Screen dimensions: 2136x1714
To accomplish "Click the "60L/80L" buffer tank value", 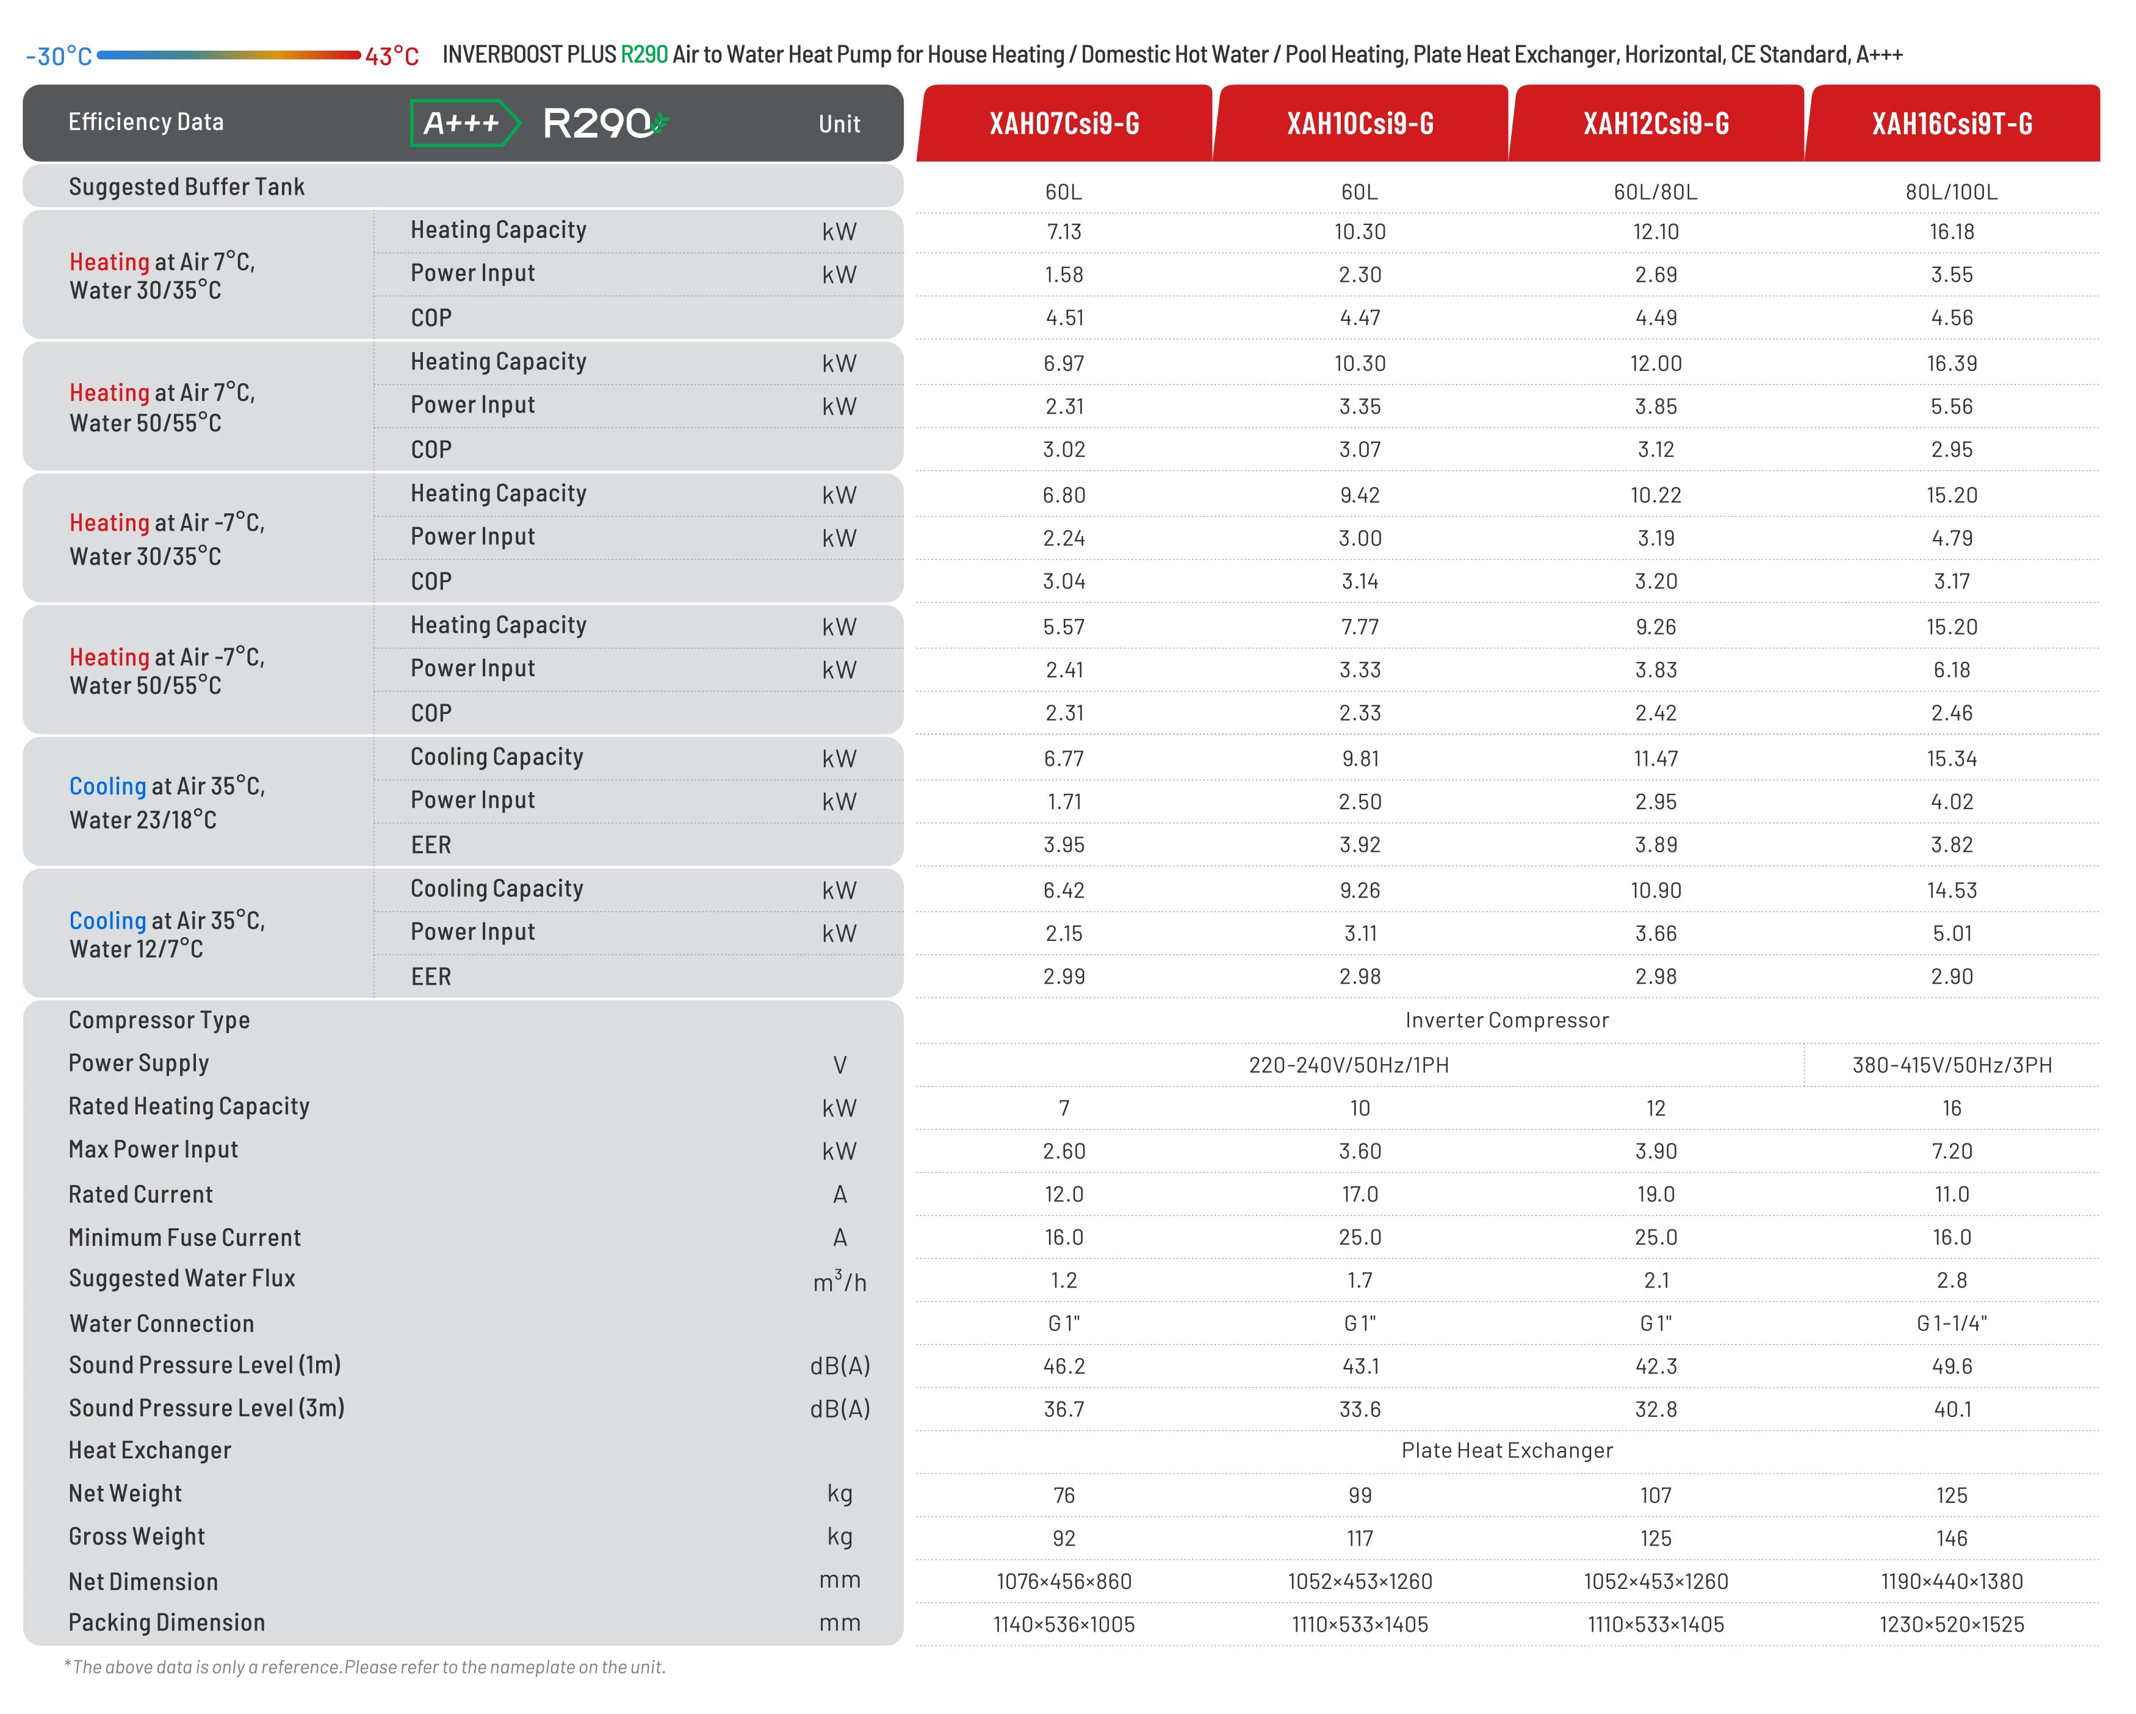I will tap(1656, 192).
